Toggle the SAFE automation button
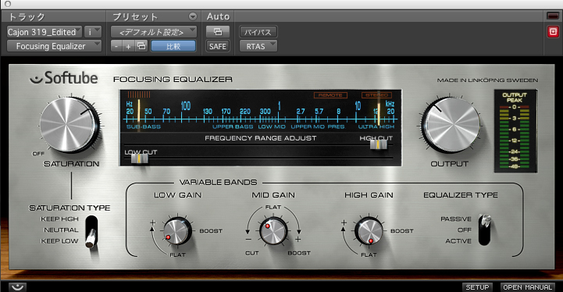This screenshot has width=563, height=292. (218, 46)
